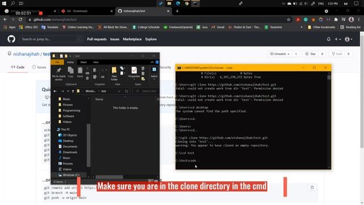Open the Other bookmarks folder
This screenshot has height=205, width=364.
pyautogui.click(x=321, y=27)
